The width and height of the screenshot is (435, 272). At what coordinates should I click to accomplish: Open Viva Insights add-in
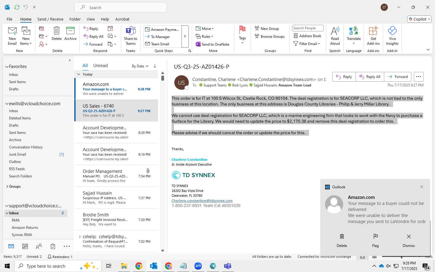tap(392, 36)
